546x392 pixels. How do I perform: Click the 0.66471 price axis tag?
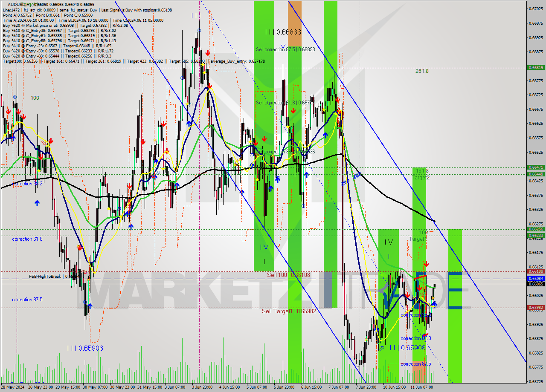[535, 167]
